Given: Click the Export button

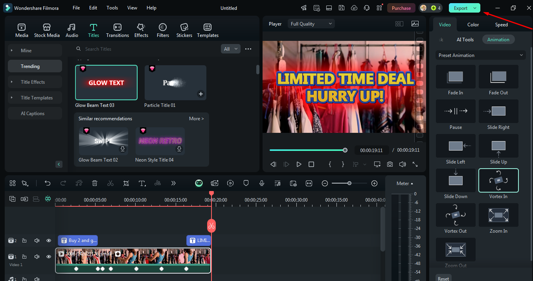Looking at the screenshot, I should (461, 8).
